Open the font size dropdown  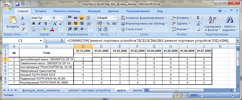pos(62,18)
